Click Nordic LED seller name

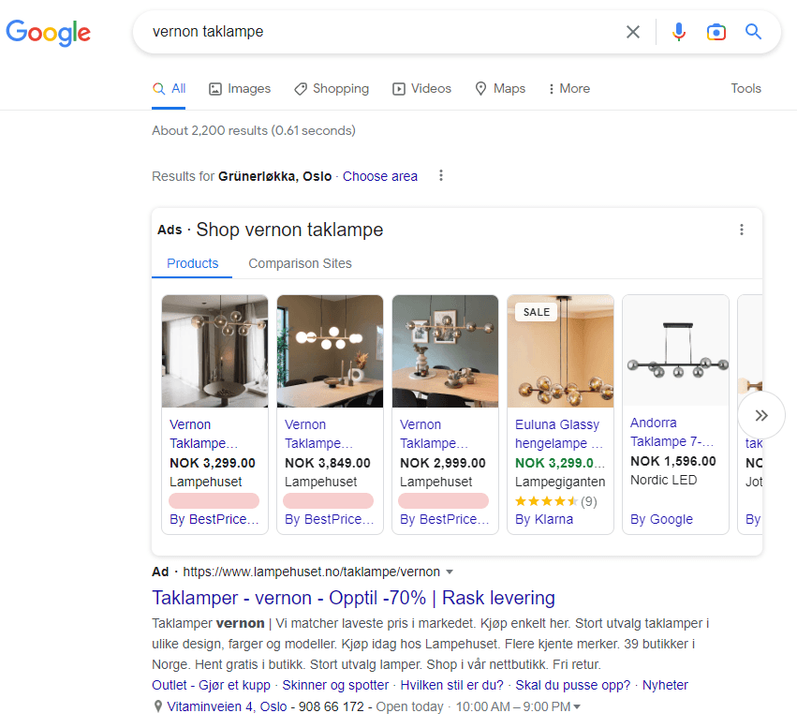pos(663,480)
